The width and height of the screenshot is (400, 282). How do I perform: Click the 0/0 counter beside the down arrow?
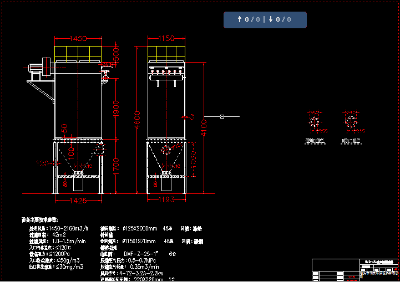click(x=283, y=20)
